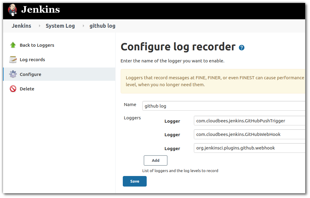Image resolution: width=310 pixels, height=198 pixels.
Task: Click the Logger label beside GitHubWebHook
Action: (x=172, y=135)
